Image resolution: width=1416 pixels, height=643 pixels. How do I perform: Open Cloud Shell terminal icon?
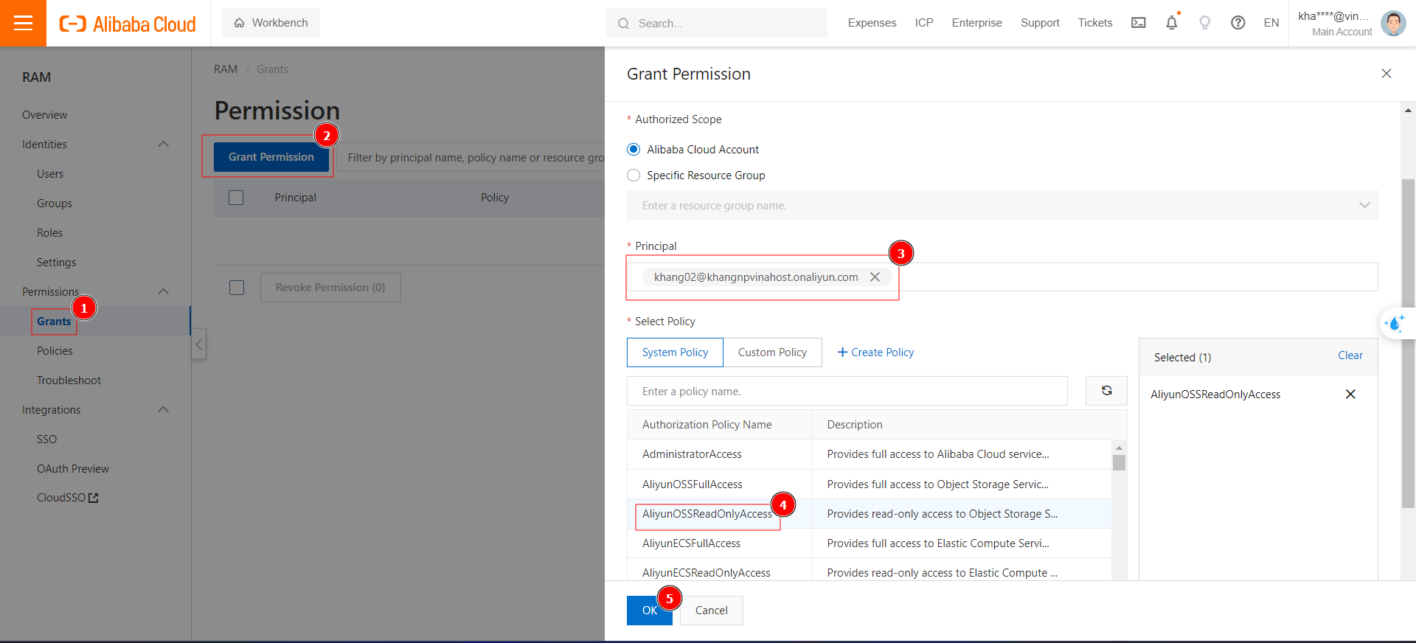[1138, 23]
